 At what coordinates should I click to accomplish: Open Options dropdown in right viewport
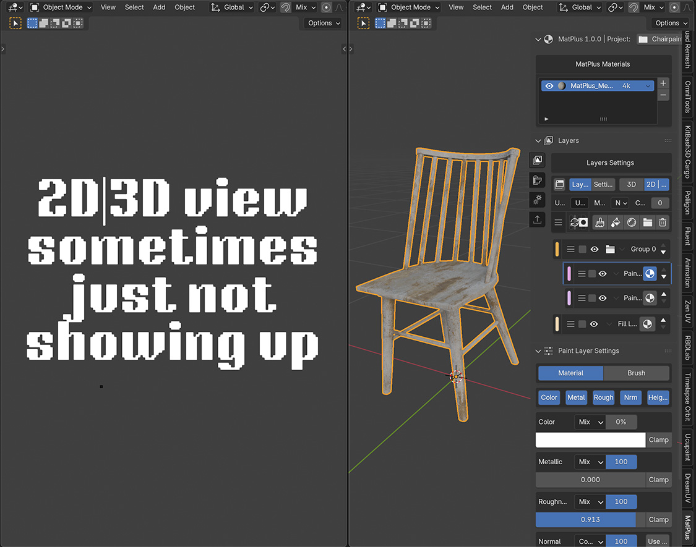671,23
